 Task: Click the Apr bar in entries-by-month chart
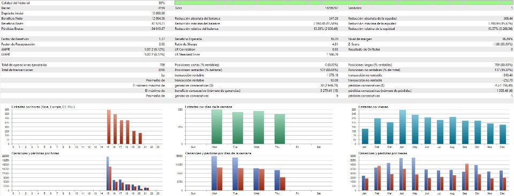(x=403, y=127)
